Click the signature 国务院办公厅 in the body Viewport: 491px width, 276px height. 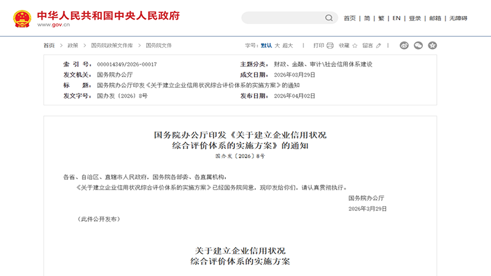(366, 198)
